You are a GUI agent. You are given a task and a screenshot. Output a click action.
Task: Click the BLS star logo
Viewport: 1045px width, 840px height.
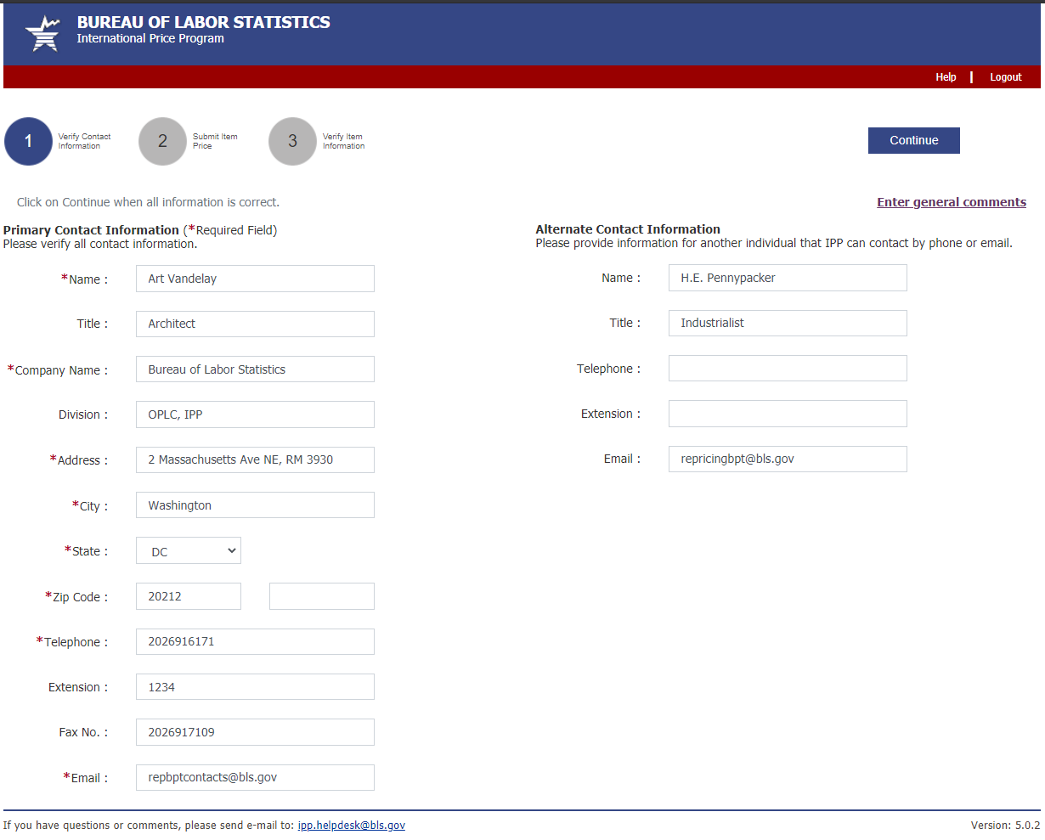[42, 34]
